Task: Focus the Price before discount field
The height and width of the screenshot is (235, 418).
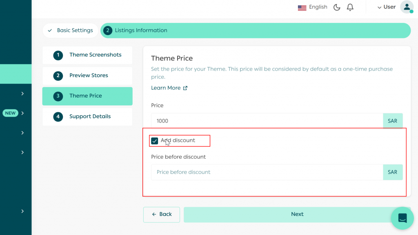Action: coord(267,172)
